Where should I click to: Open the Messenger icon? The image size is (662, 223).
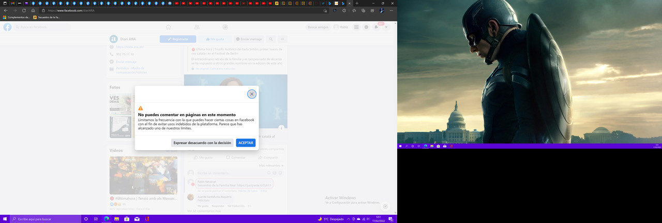click(x=366, y=27)
